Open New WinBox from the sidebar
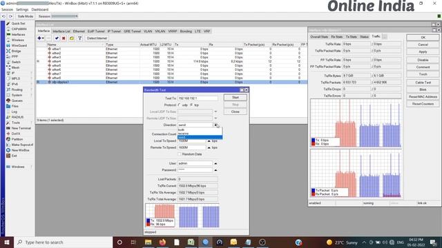The height and width of the screenshot is (248, 442). [x=20, y=150]
